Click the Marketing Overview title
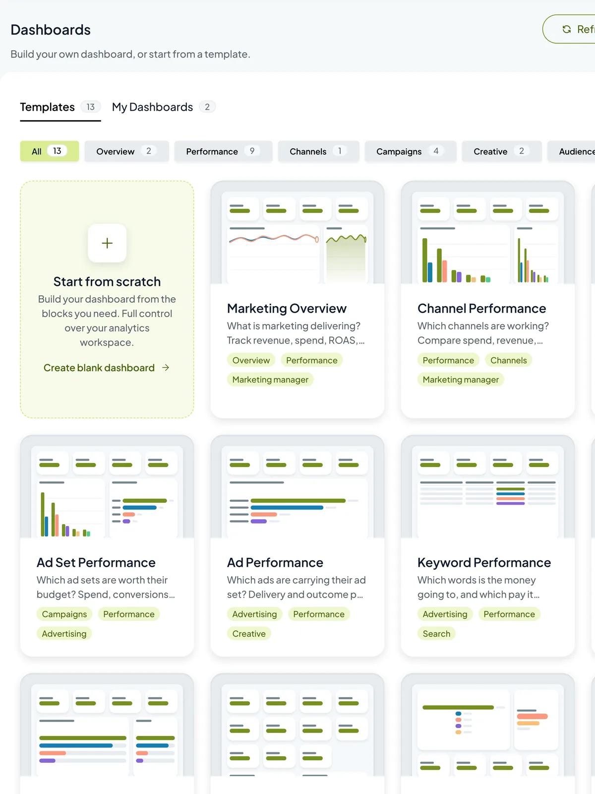 [x=287, y=309]
